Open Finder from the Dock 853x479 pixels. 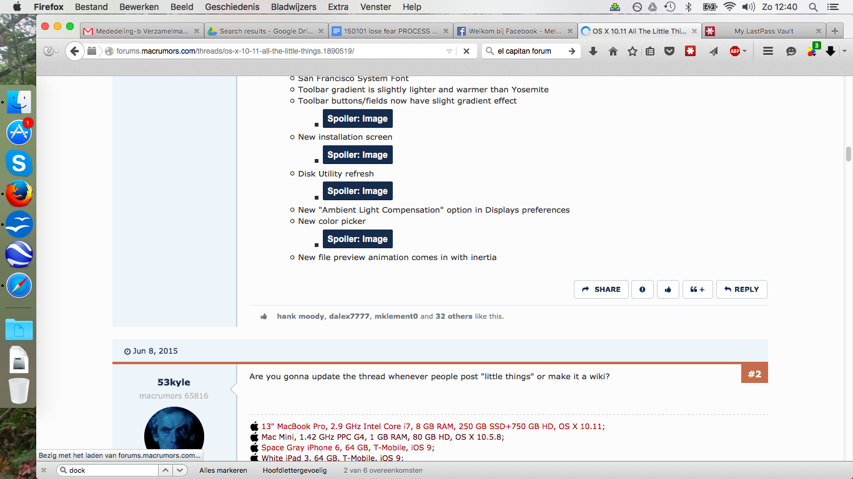click(19, 102)
